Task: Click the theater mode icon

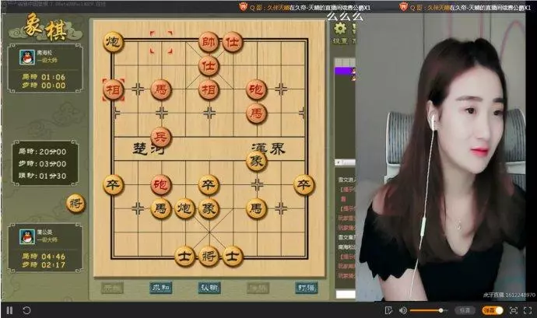Action: 514,310
